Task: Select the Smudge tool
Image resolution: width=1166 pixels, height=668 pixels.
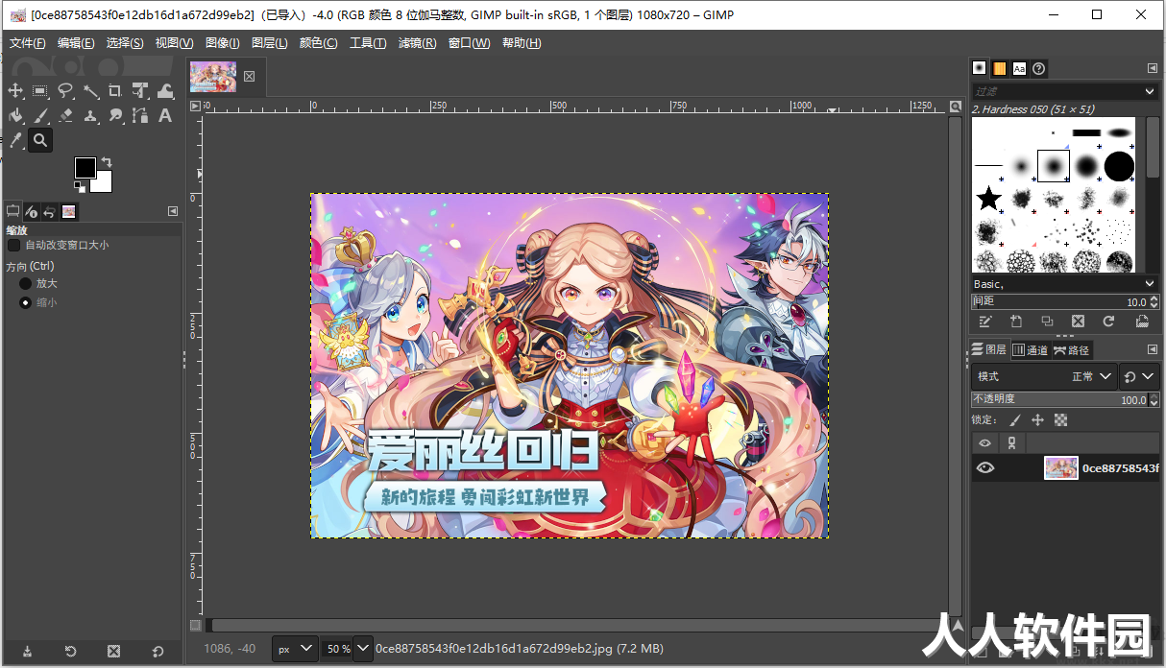Action: click(x=115, y=116)
